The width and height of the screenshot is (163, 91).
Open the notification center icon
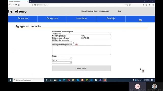click(152, 80)
